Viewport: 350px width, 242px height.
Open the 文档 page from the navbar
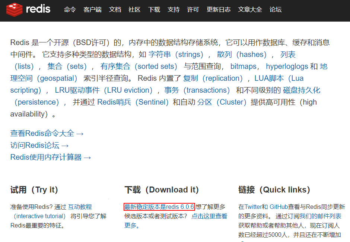tap(115, 10)
